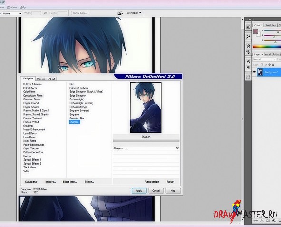Screen dimensions: 281x227
Task: Open the Tool Presets panel icon
Action: (x=248, y=36)
